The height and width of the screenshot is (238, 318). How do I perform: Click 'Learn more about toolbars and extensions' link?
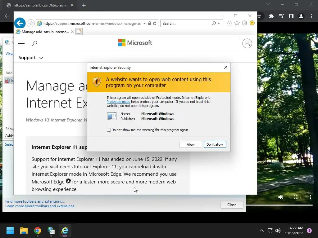tap(40, 206)
